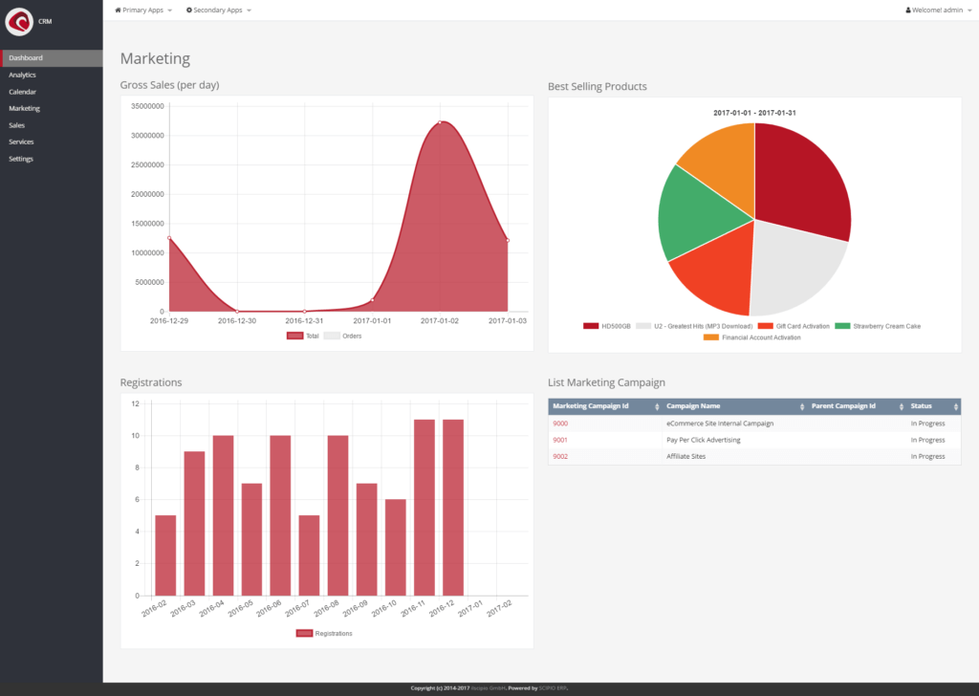Open Calendar from the sidebar
The height and width of the screenshot is (696, 979).
(23, 92)
